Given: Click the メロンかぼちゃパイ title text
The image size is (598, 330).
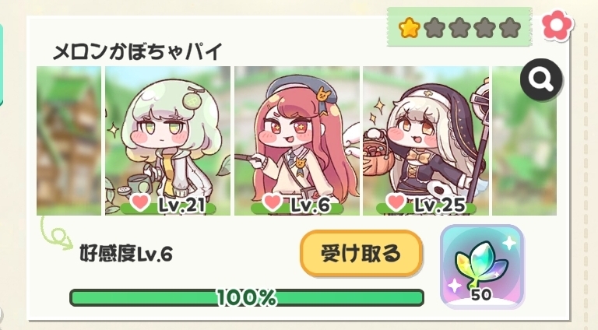Looking at the screenshot, I should 137,52.
